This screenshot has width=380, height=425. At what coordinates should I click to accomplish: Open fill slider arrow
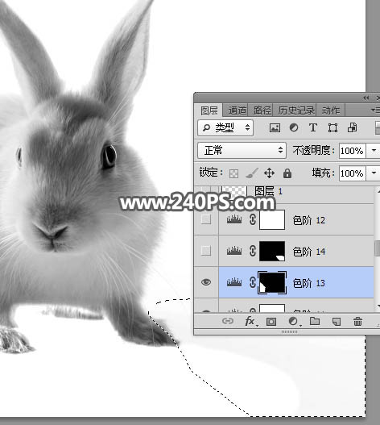tap(374, 173)
